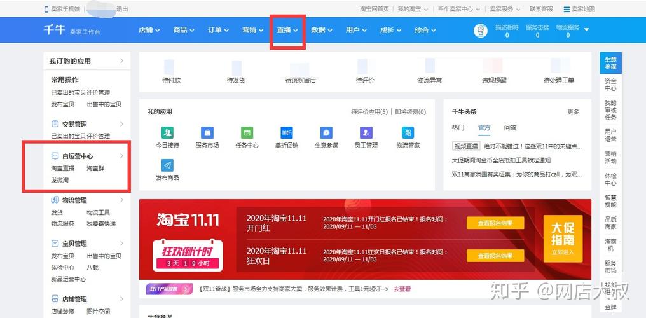Expand the store rating arrow beside 物流服务
The height and width of the screenshot is (318, 646).
[x=587, y=30]
